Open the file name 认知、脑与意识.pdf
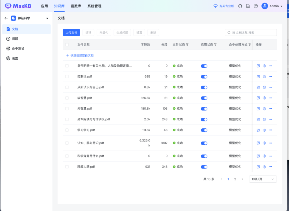This screenshot has height=211, width=289. 91,143
